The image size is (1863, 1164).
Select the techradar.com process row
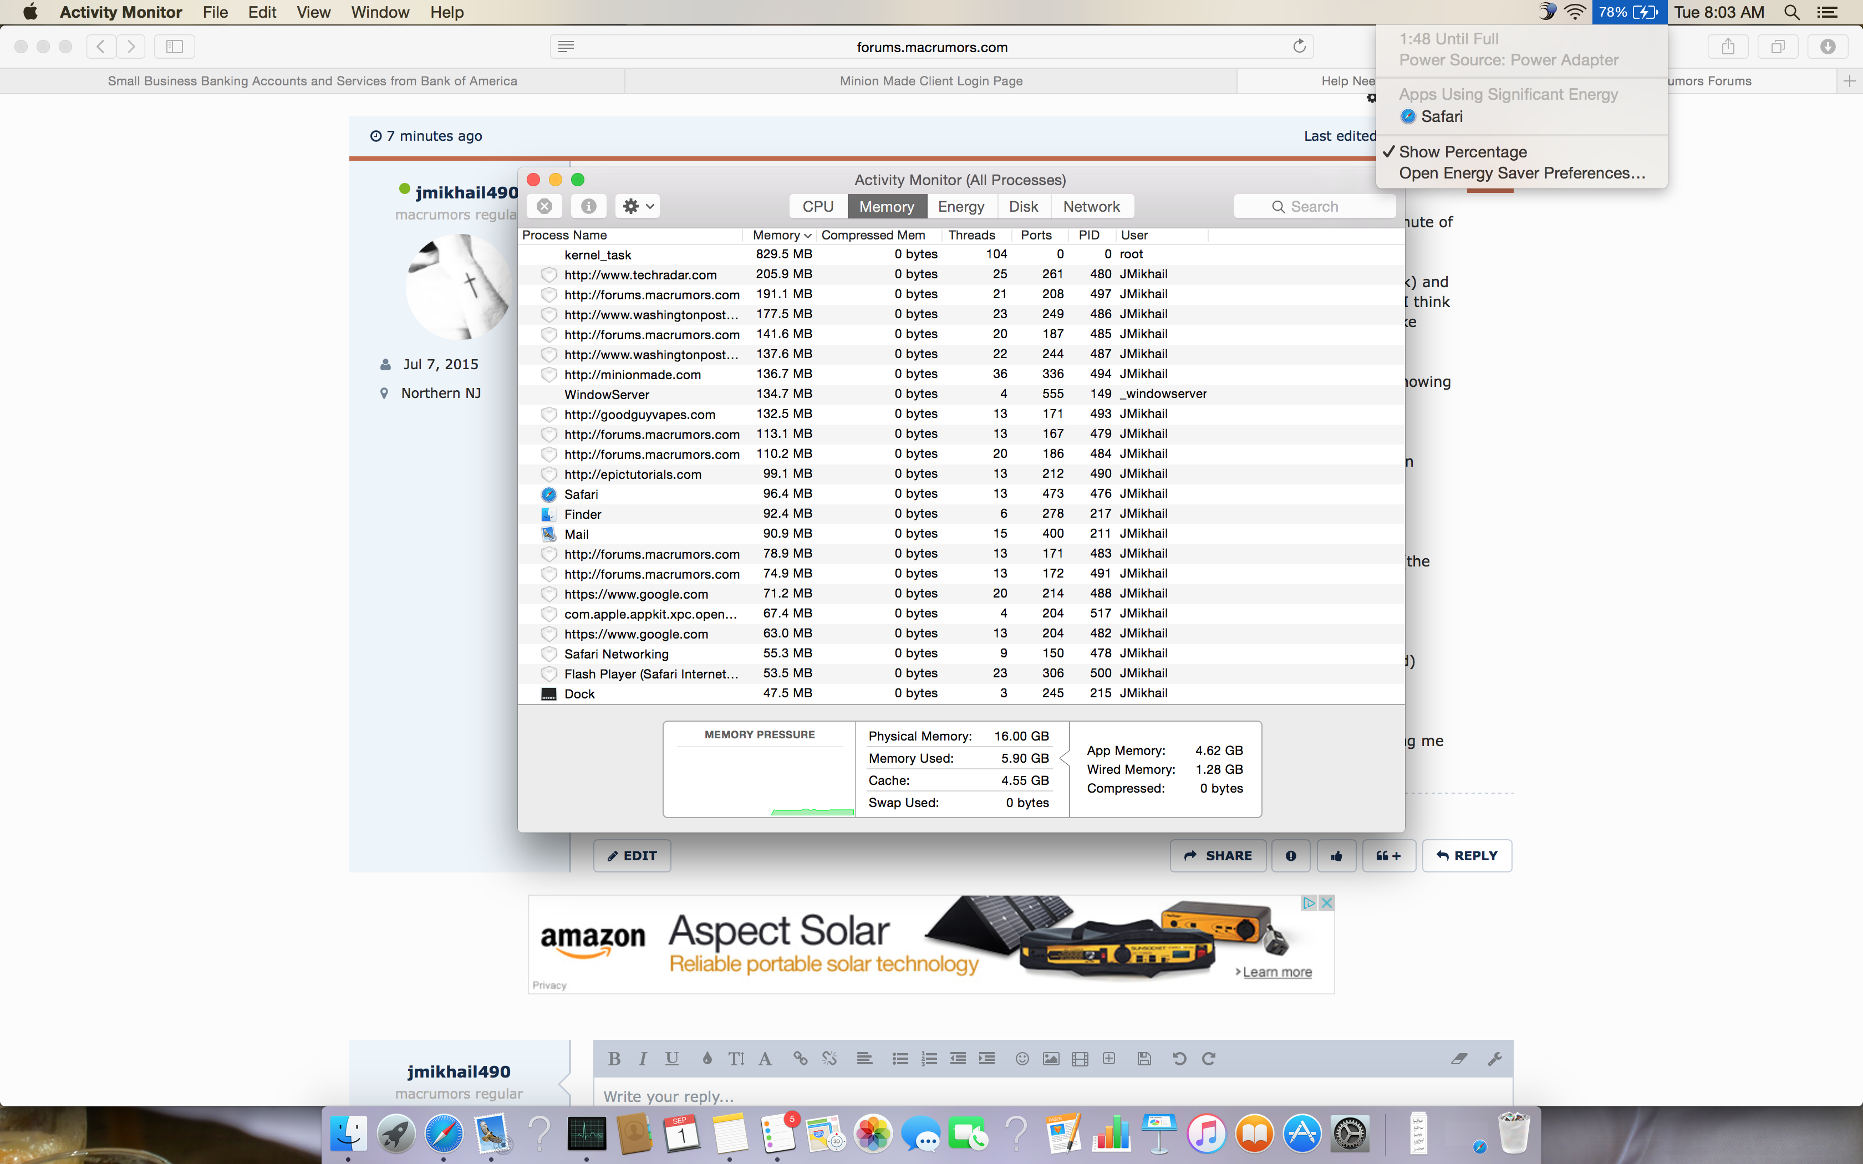961,275
